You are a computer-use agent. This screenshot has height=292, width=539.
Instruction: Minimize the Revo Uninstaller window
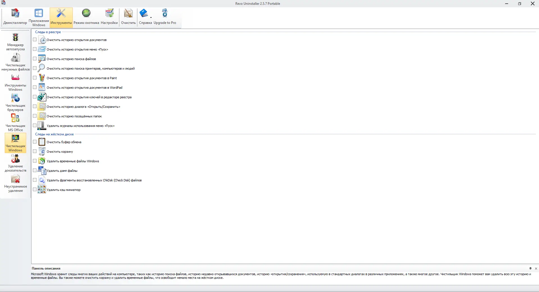tap(507, 4)
